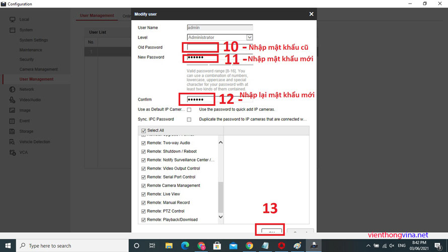The height and width of the screenshot is (252, 448).
Task: Open the red Opera icon on taskbar
Action: click(281, 246)
